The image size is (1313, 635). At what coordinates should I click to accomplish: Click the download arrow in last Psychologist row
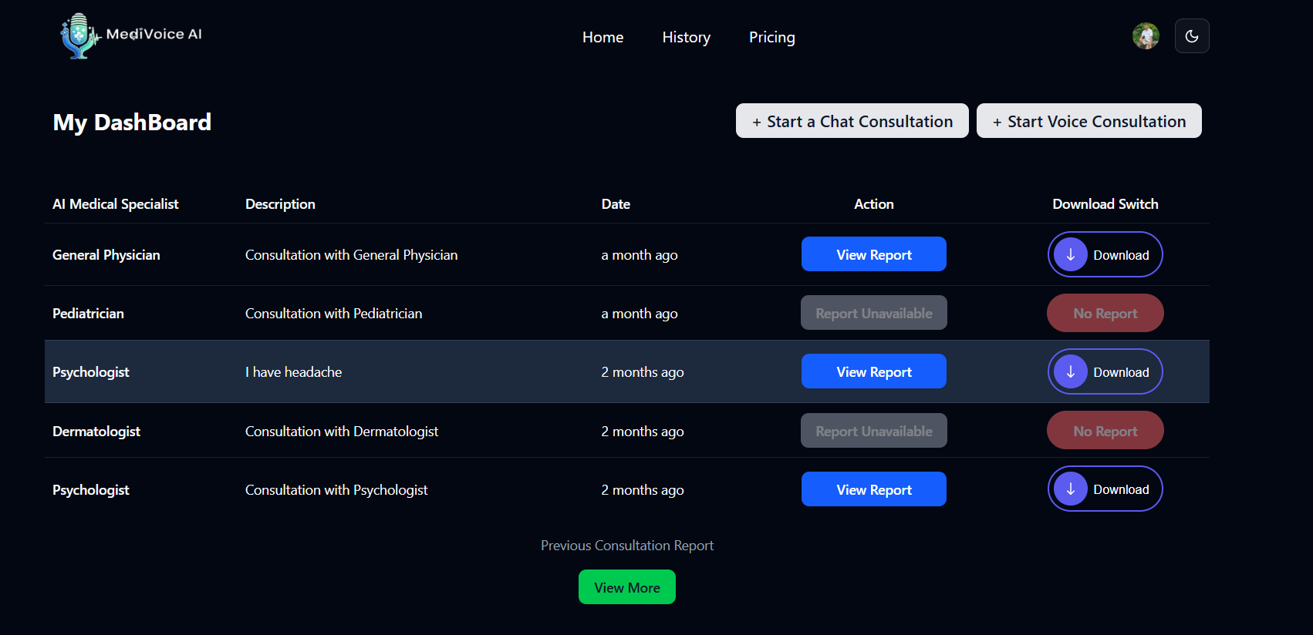[x=1071, y=489]
